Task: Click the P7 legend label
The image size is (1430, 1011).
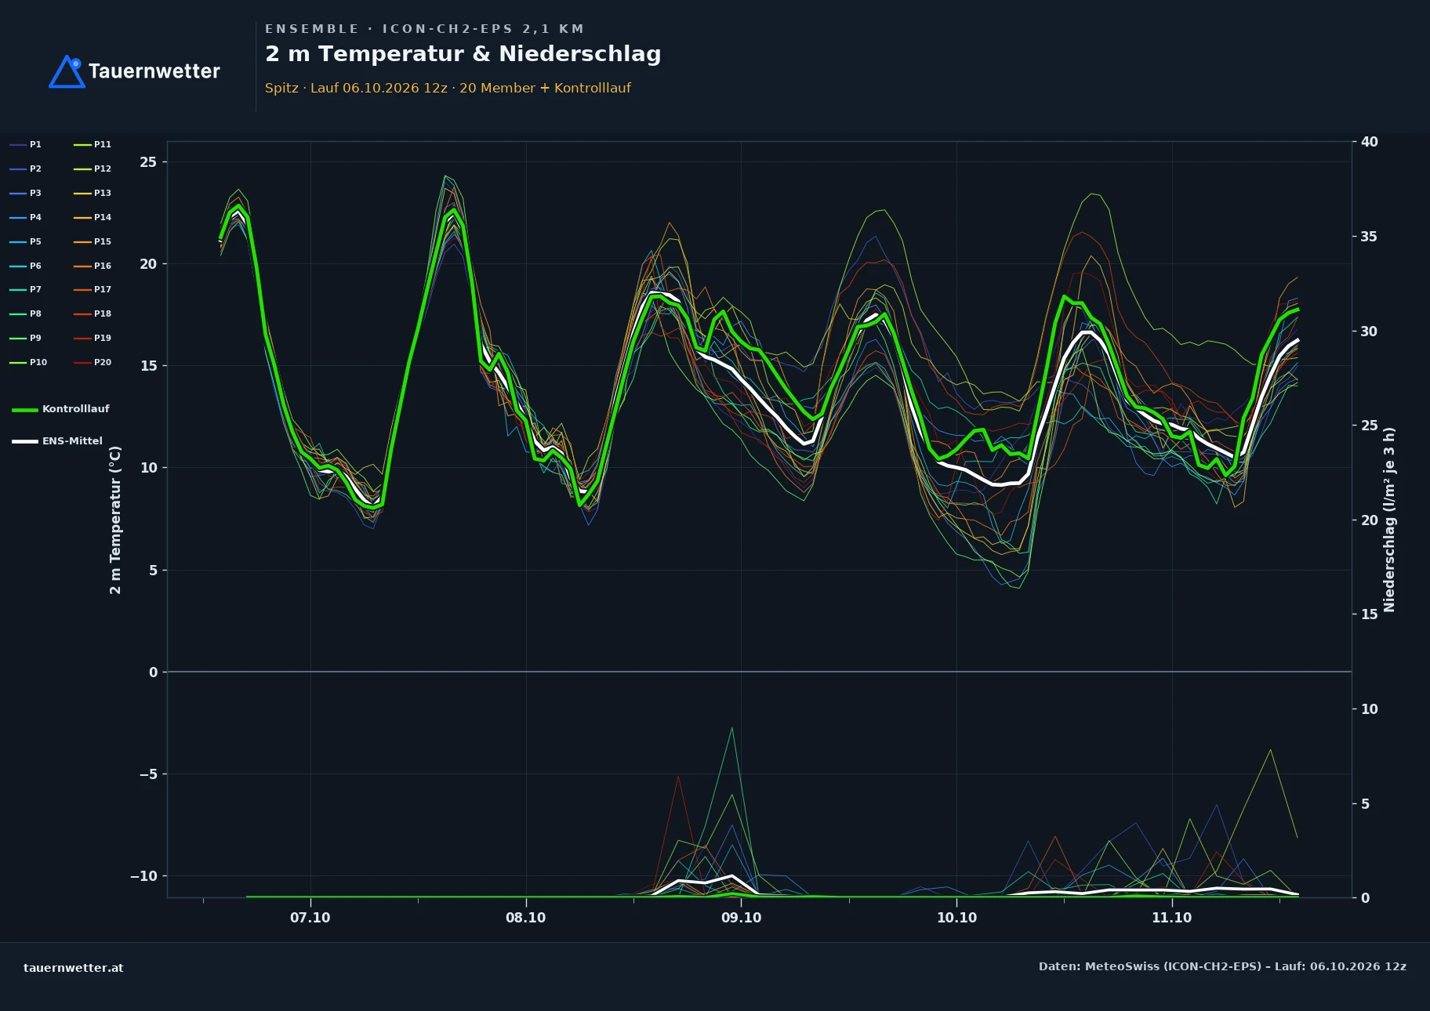Action: [35, 289]
